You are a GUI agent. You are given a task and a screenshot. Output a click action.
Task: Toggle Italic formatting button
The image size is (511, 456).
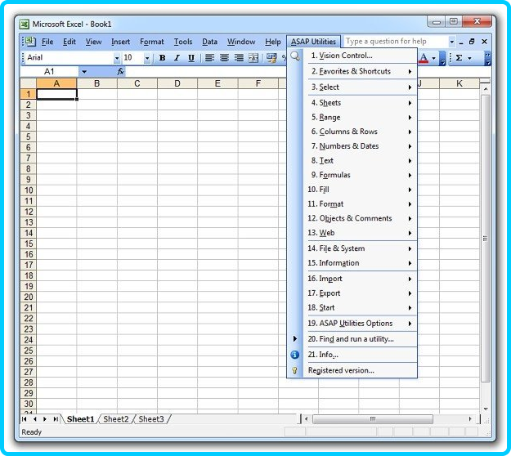point(177,58)
